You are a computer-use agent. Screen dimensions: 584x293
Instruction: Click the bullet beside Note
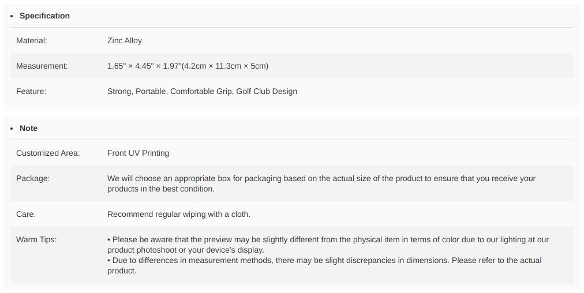(x=12, y=128)
